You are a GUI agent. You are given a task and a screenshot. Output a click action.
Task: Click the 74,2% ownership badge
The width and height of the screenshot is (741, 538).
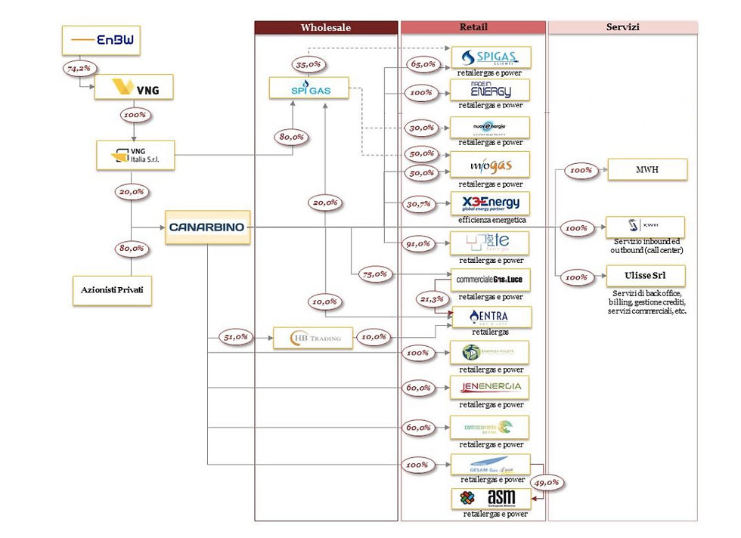click(x=79, y=69)
